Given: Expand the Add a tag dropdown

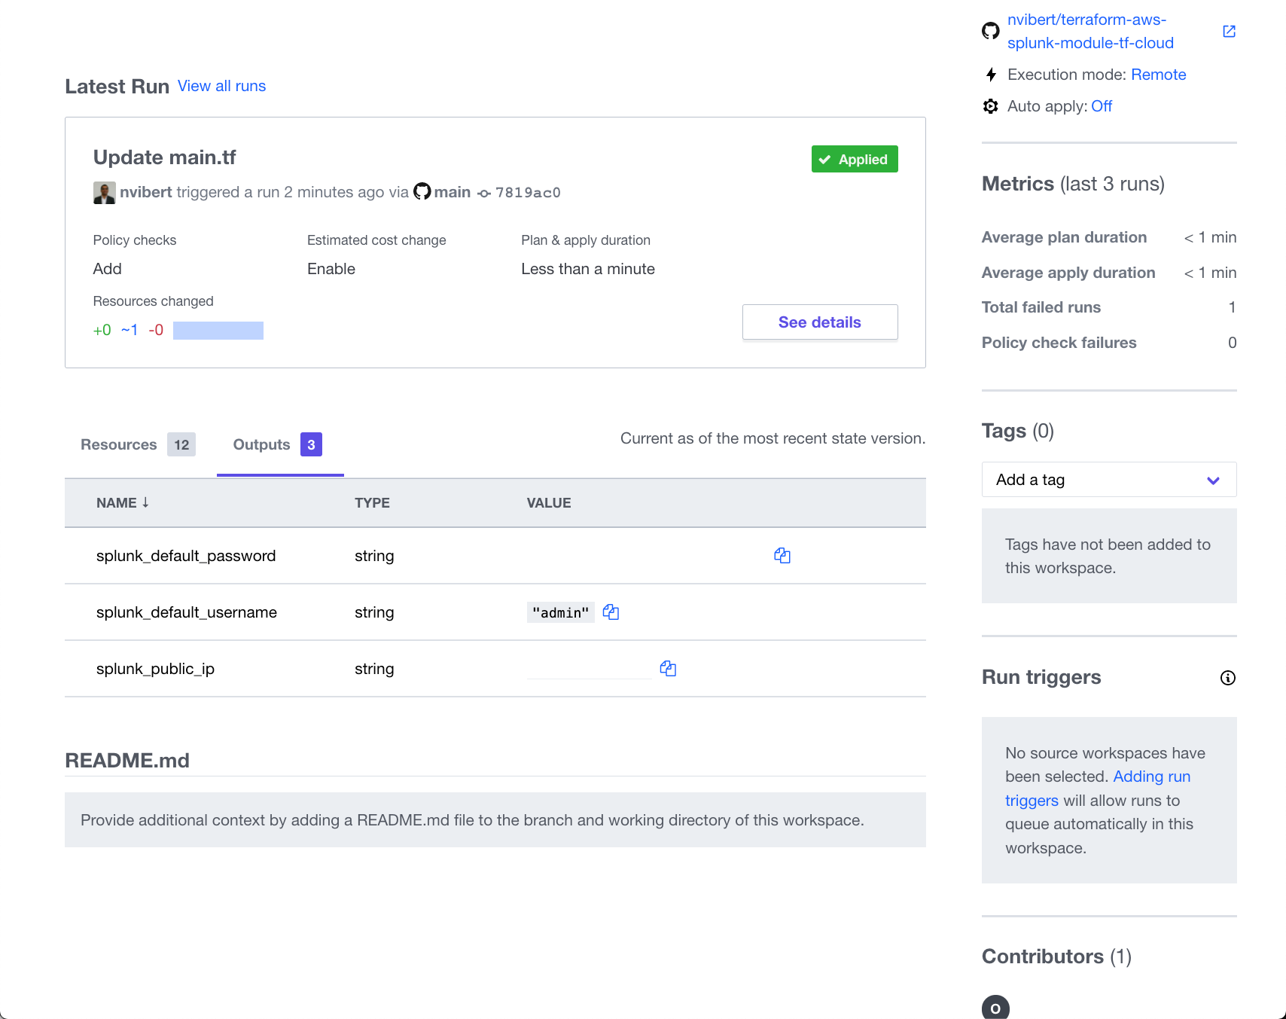Looking at the screenshot, I should pos(1108,480).
